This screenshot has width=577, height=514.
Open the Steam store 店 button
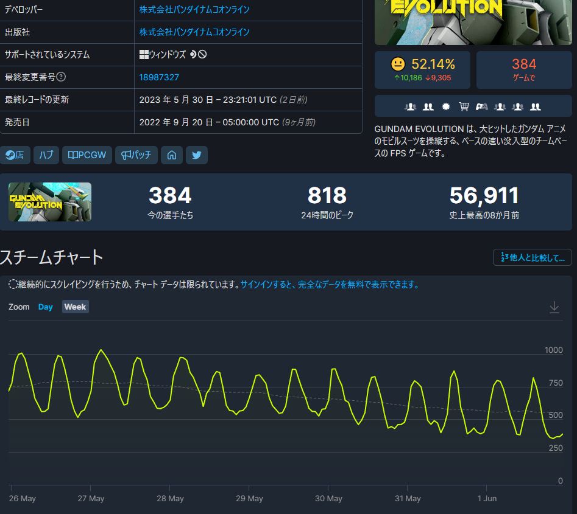15,155
